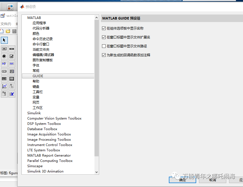
Task: Select Computer Vision System Toolbox entry
Action: [x=54, y=118]
